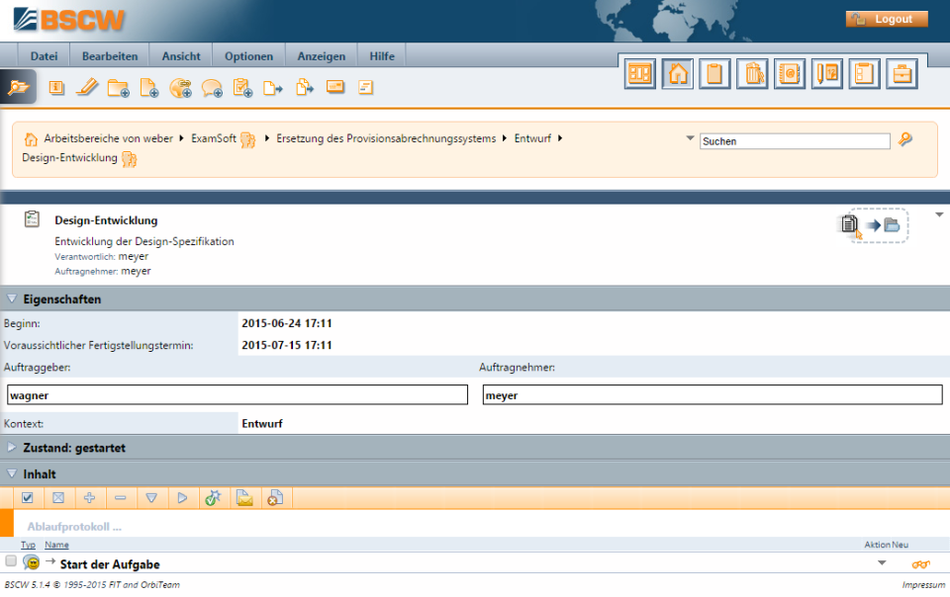The height and width of the screenshot is (597, 950).
Task: Click the note sheet icon in the toolbar
Action: (365, 87)
